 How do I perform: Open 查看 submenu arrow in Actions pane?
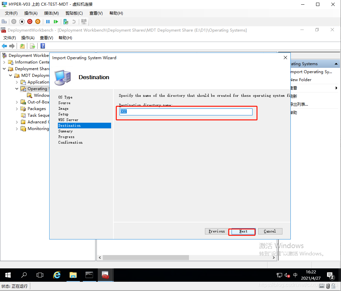coord(336,88)
